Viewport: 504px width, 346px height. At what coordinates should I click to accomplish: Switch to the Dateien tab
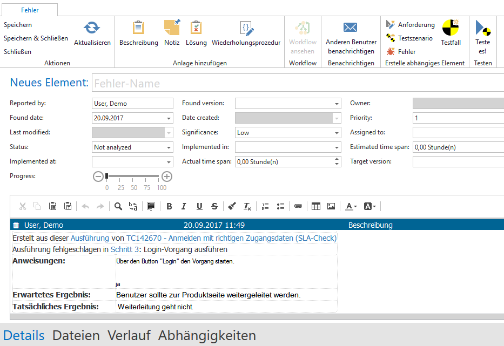pos(76,335)
